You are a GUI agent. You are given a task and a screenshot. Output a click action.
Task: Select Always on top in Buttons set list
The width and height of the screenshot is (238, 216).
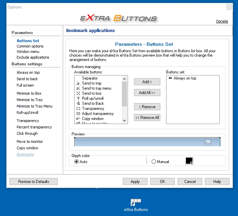(x=185, y=78)
